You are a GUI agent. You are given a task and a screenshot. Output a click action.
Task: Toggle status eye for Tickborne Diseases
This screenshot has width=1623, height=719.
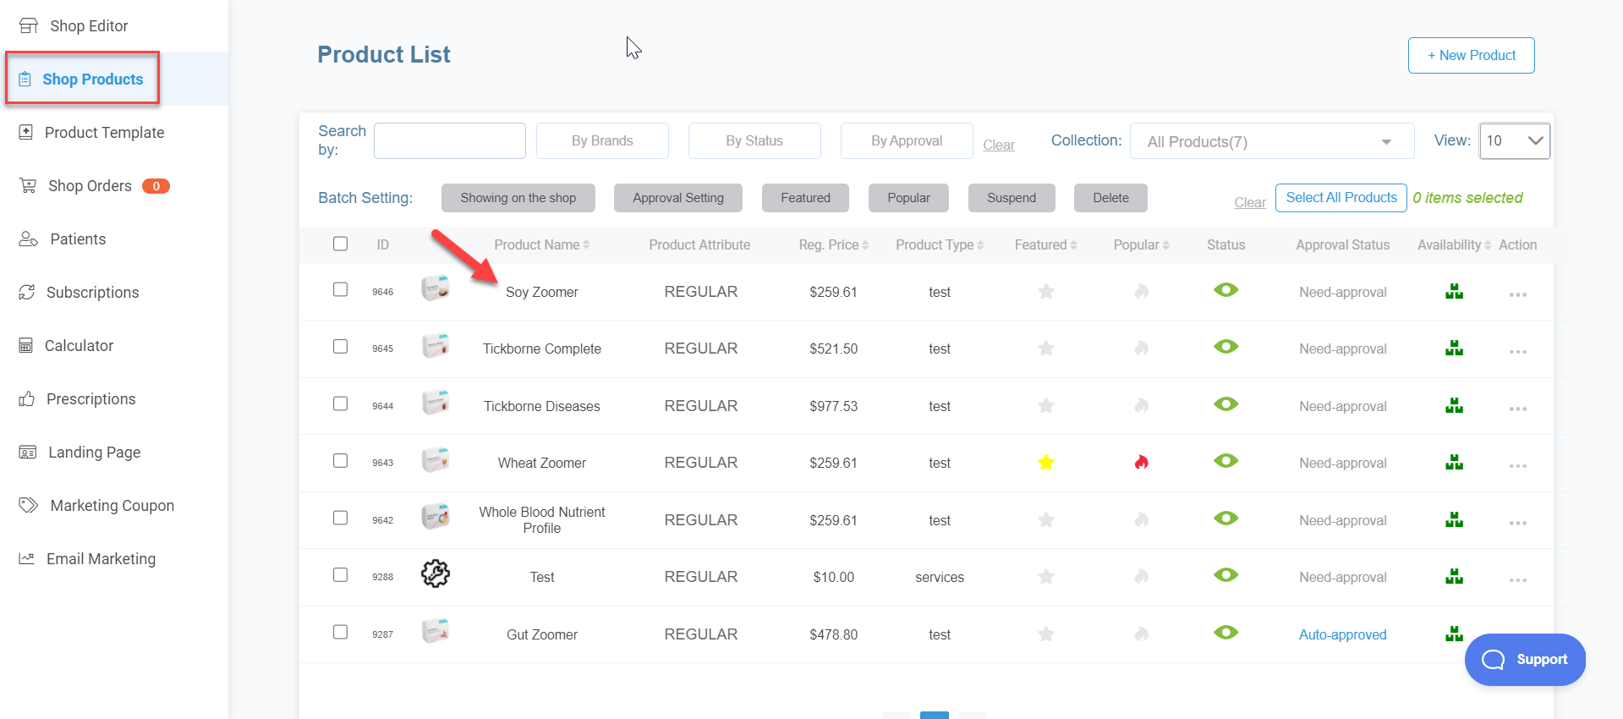coord(1225,404)
